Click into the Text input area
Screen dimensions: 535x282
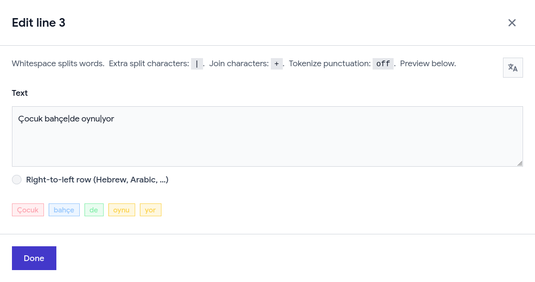[267, 136]
